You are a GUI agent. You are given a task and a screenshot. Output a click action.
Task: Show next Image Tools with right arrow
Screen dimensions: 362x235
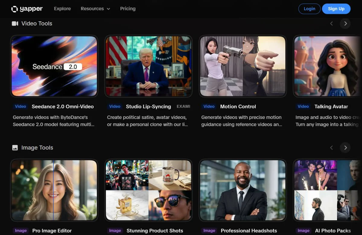pyautogui.click(x=345, y=147)
